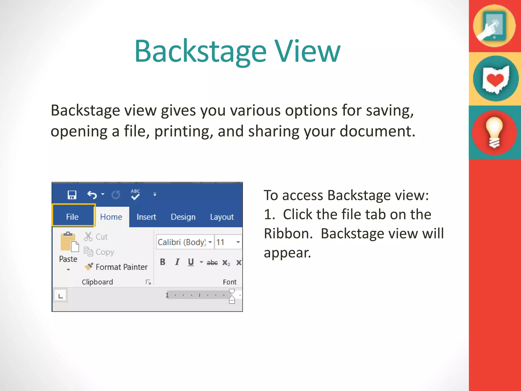Click the Underline U button

[191, 262]
